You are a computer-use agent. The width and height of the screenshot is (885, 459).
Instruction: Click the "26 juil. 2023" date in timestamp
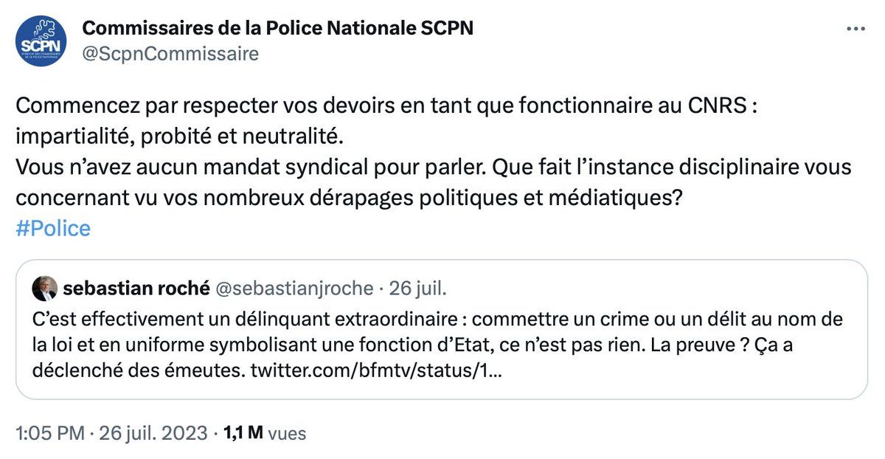click(154, 433)
